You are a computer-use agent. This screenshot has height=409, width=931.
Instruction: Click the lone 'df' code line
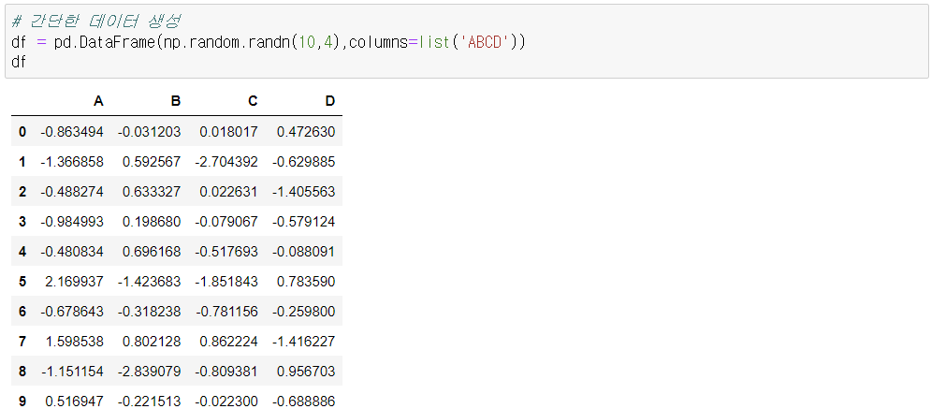click(x=19, y=62)
